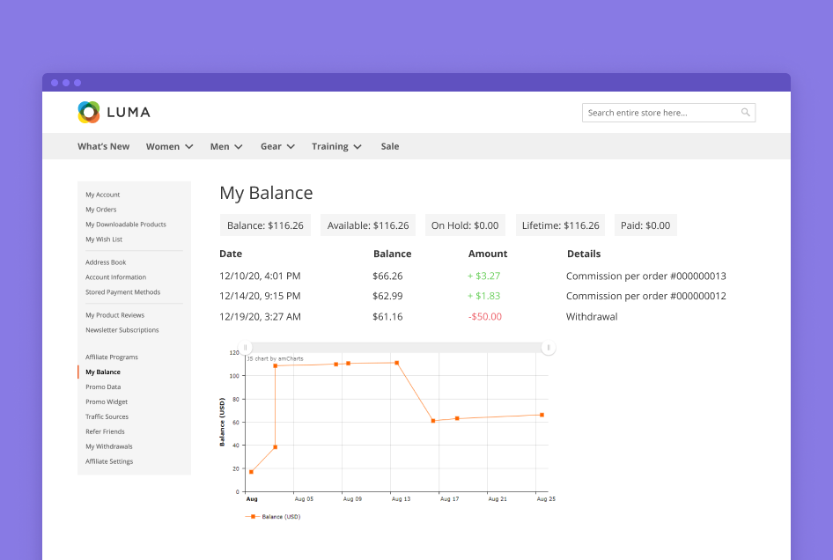This screenshot has height=560, width=833.
Task: Go to Traffic Sources
Action: click(x=107, y=416)
